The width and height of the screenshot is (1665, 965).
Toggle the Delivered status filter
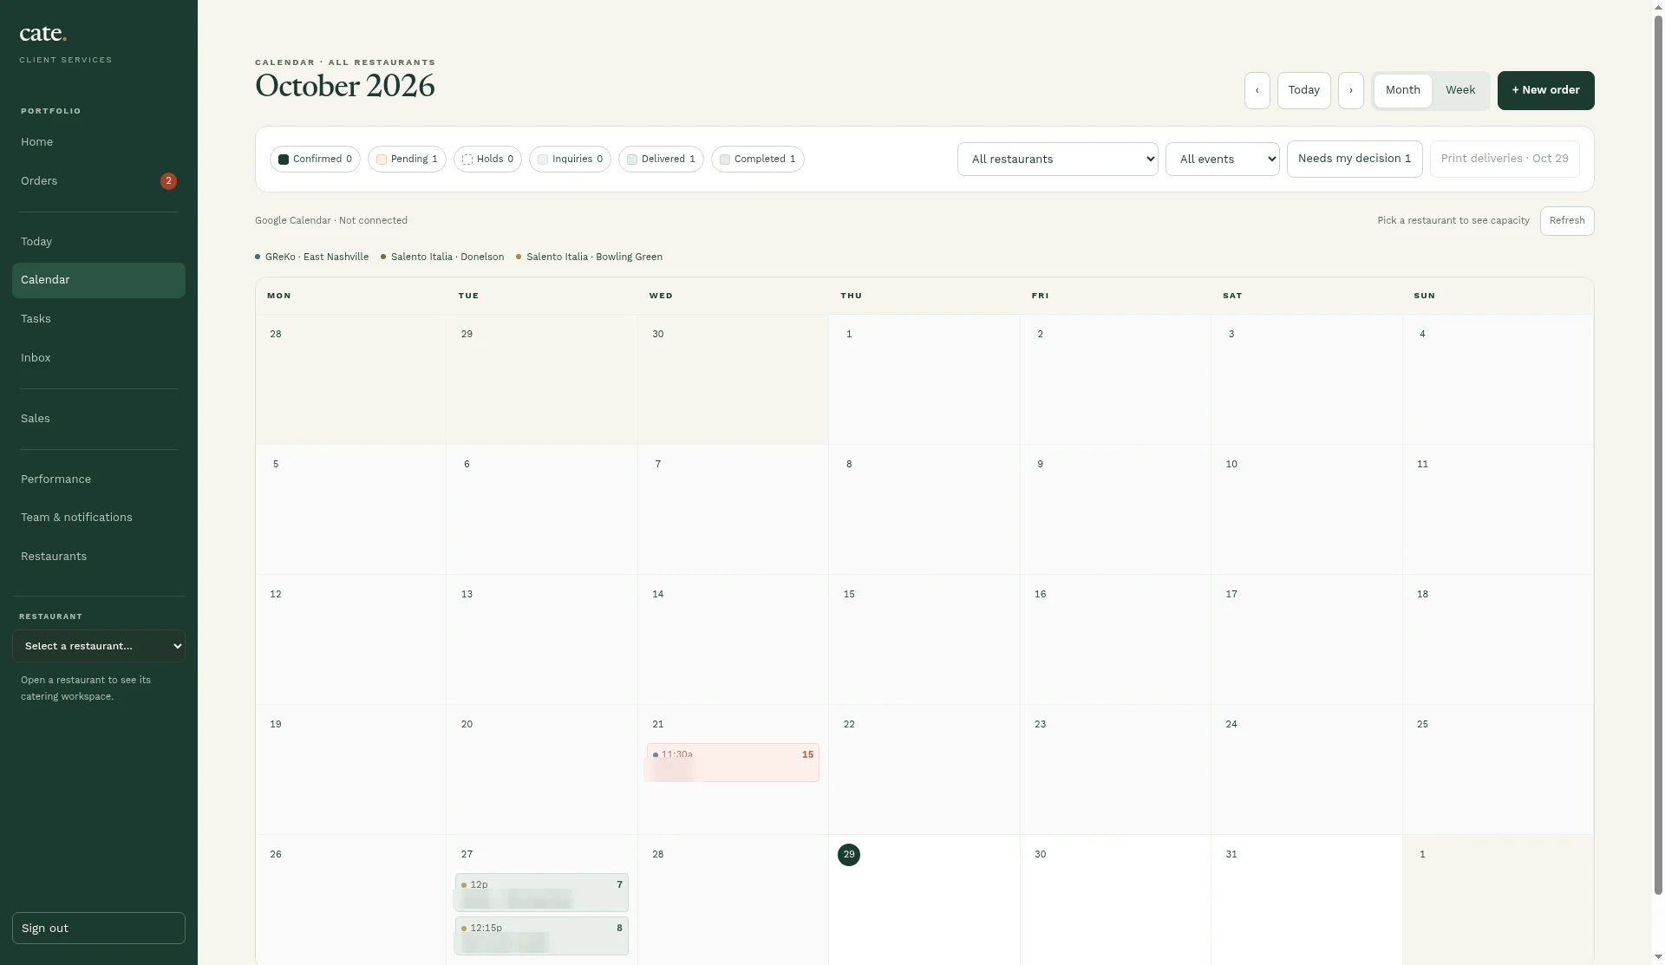[661, 160]
